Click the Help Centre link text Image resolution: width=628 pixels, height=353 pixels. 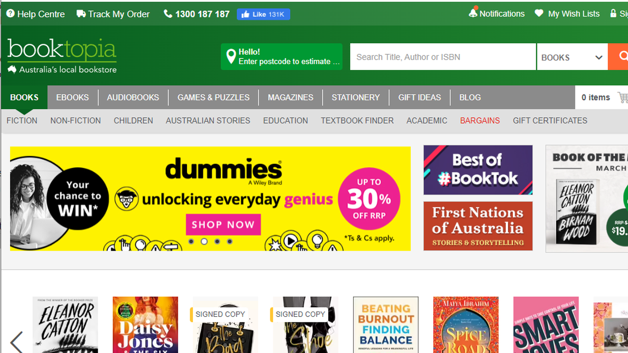(x=41, y=14)
